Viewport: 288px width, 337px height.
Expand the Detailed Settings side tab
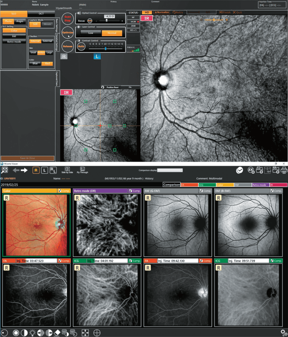(x=57, y=42)
